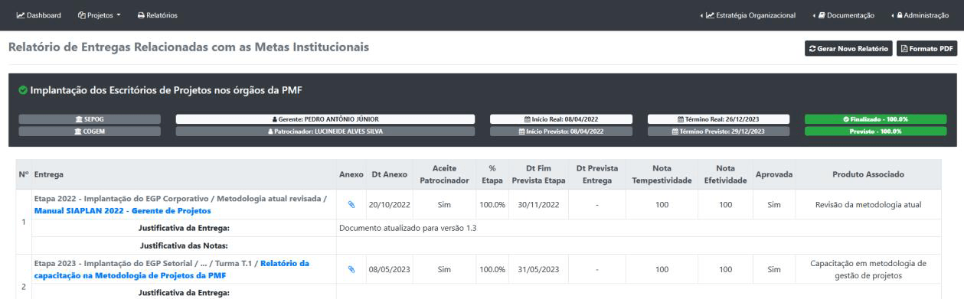Image resolution: width=964 pixels, height=299 pixels.
Task: Expand the Projetos dropdown menu
Action: 100,15
